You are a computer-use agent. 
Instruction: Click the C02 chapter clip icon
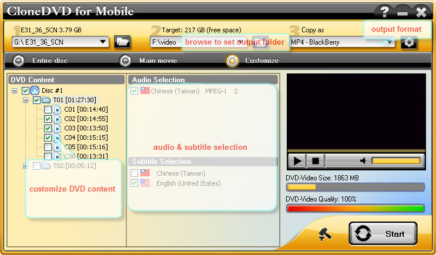click(57, 119)
